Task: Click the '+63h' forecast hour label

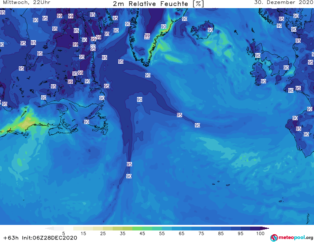Action: 11,238
